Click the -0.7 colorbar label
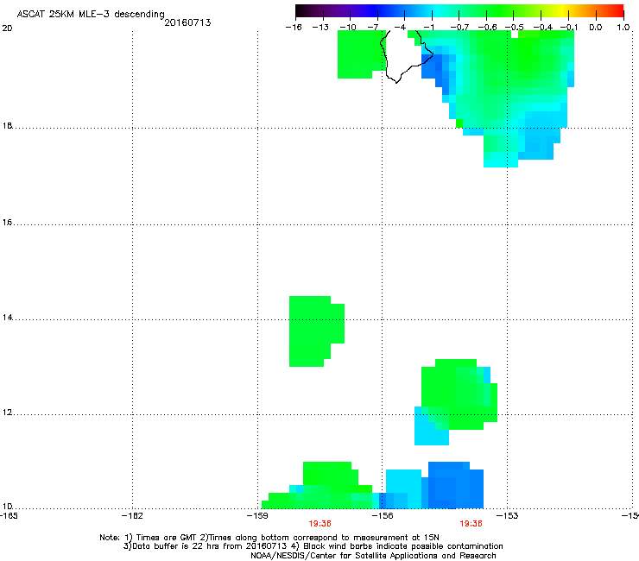 click(459, 28)
